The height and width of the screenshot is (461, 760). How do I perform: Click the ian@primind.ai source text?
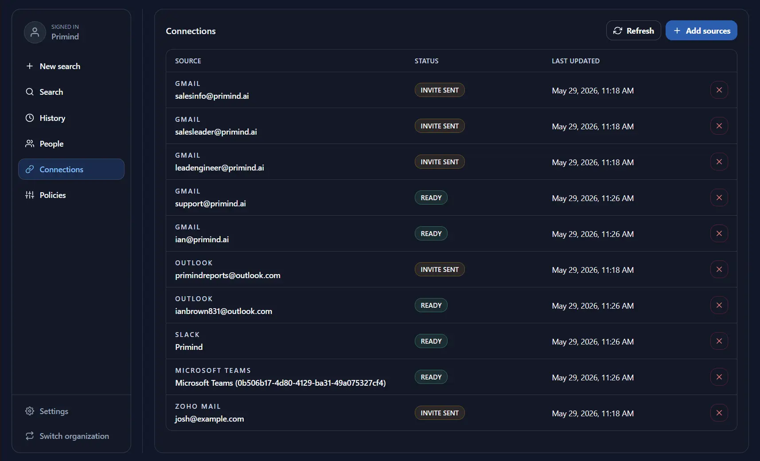click(x=202, y=240)
